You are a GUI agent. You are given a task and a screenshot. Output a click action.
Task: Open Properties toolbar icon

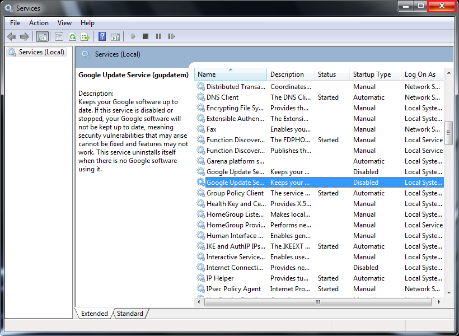59,36
